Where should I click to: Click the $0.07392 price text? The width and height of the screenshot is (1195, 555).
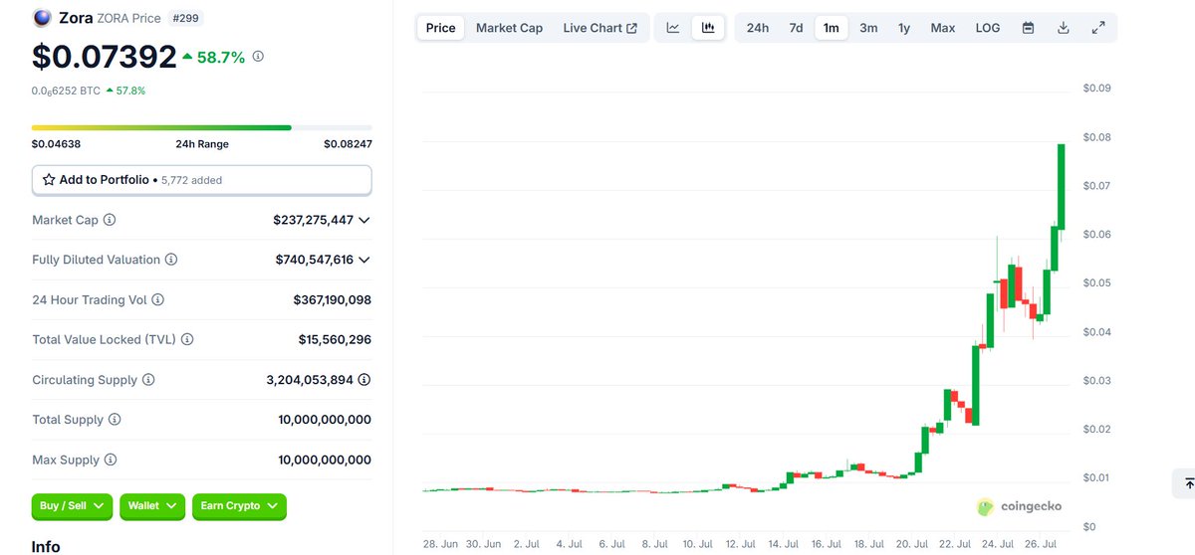point(104,57)
